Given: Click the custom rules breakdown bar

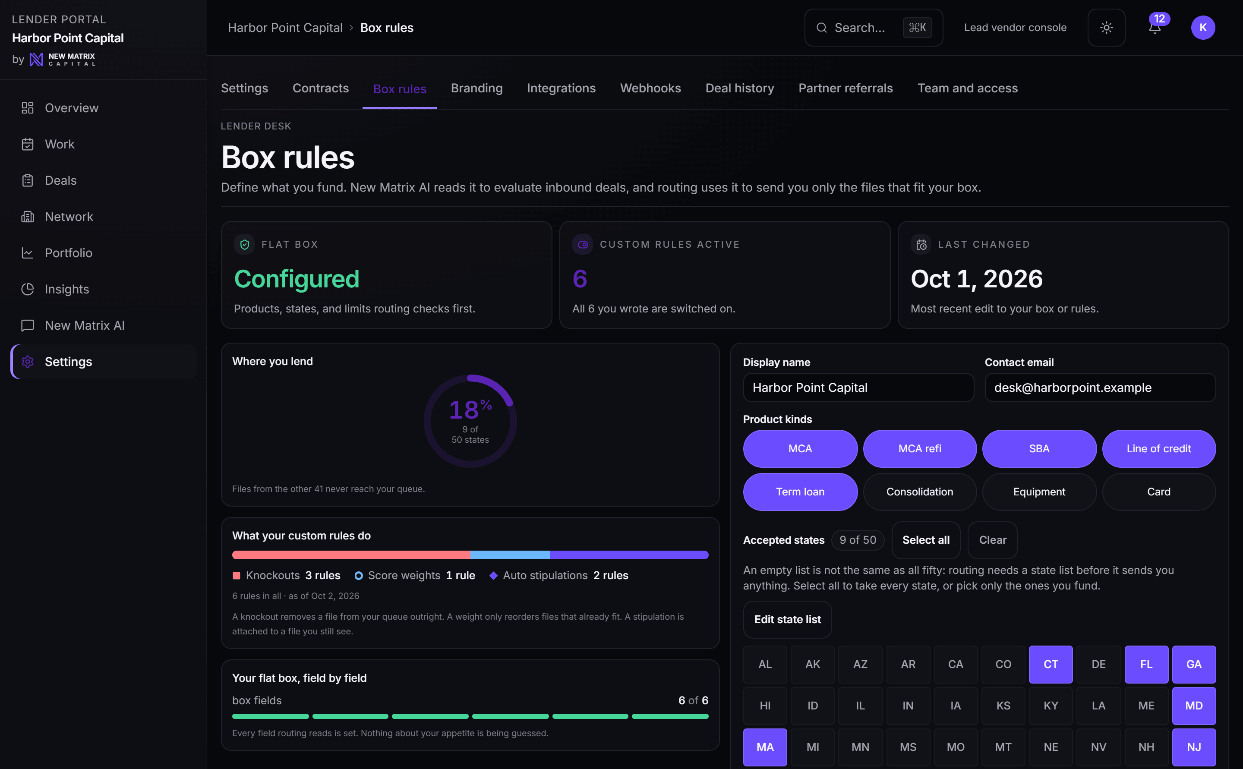Looking at the screenshot, I should tap(470, 555).
